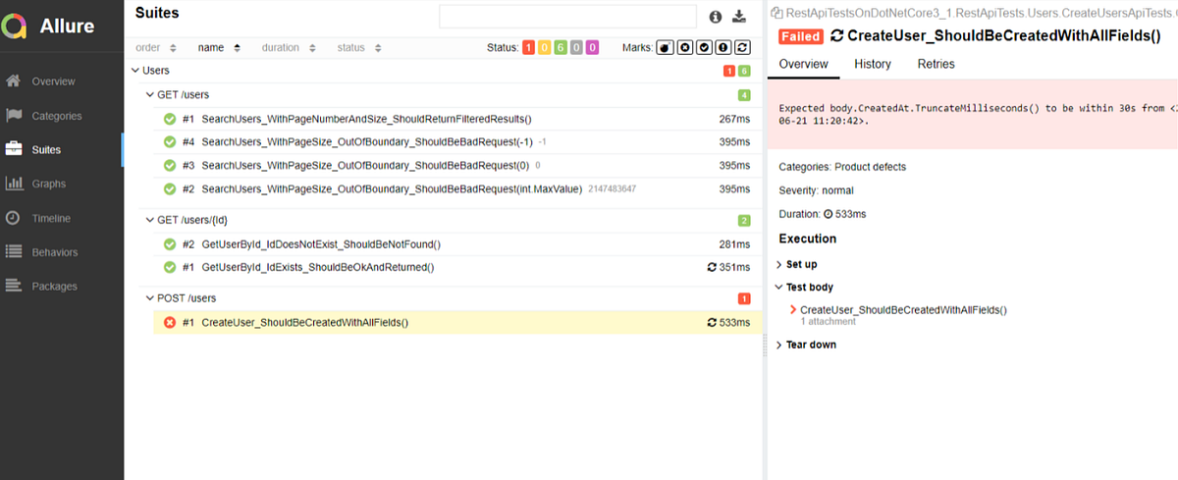Open SearchUsers_WithPageSize_OutOfBoundary_ShouldBeBadRequest(0) test
1178x480 pixels.
pos(457,166)
